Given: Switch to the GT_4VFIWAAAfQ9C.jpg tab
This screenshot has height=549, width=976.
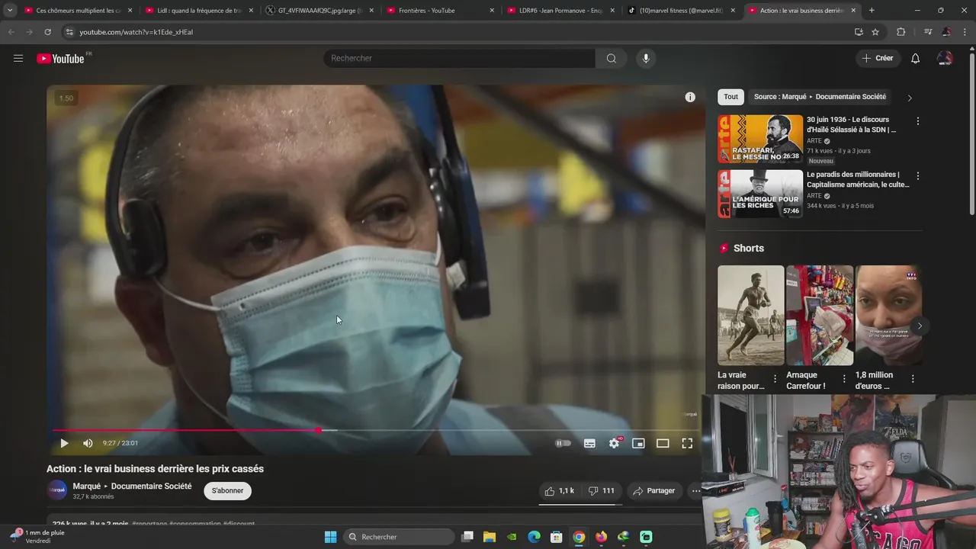Looking at the screenshot, I should 319,11.
